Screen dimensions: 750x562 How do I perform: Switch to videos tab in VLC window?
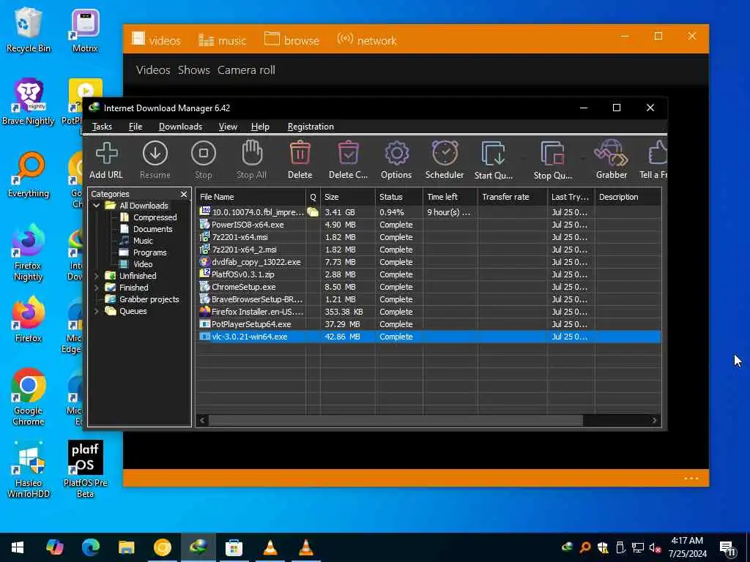(157, 40)
